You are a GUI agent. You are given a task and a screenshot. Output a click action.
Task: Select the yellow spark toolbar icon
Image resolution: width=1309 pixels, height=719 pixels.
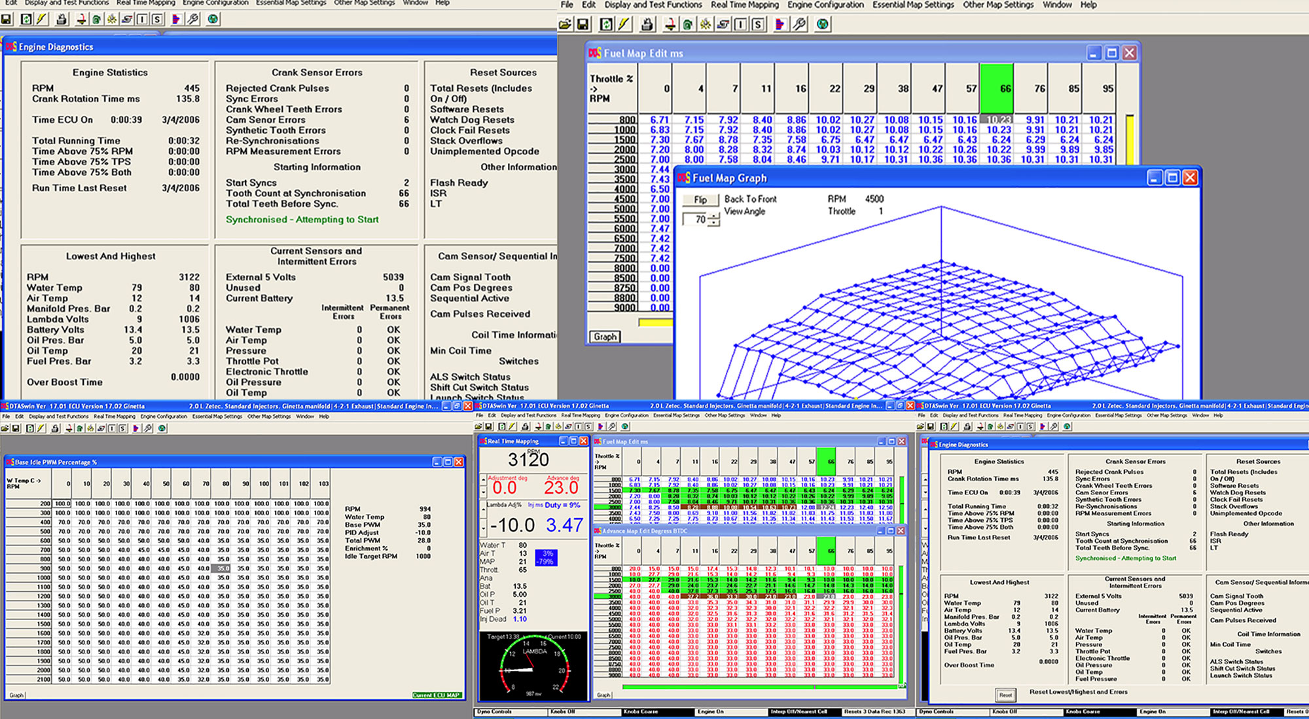(x=706, y=24)
